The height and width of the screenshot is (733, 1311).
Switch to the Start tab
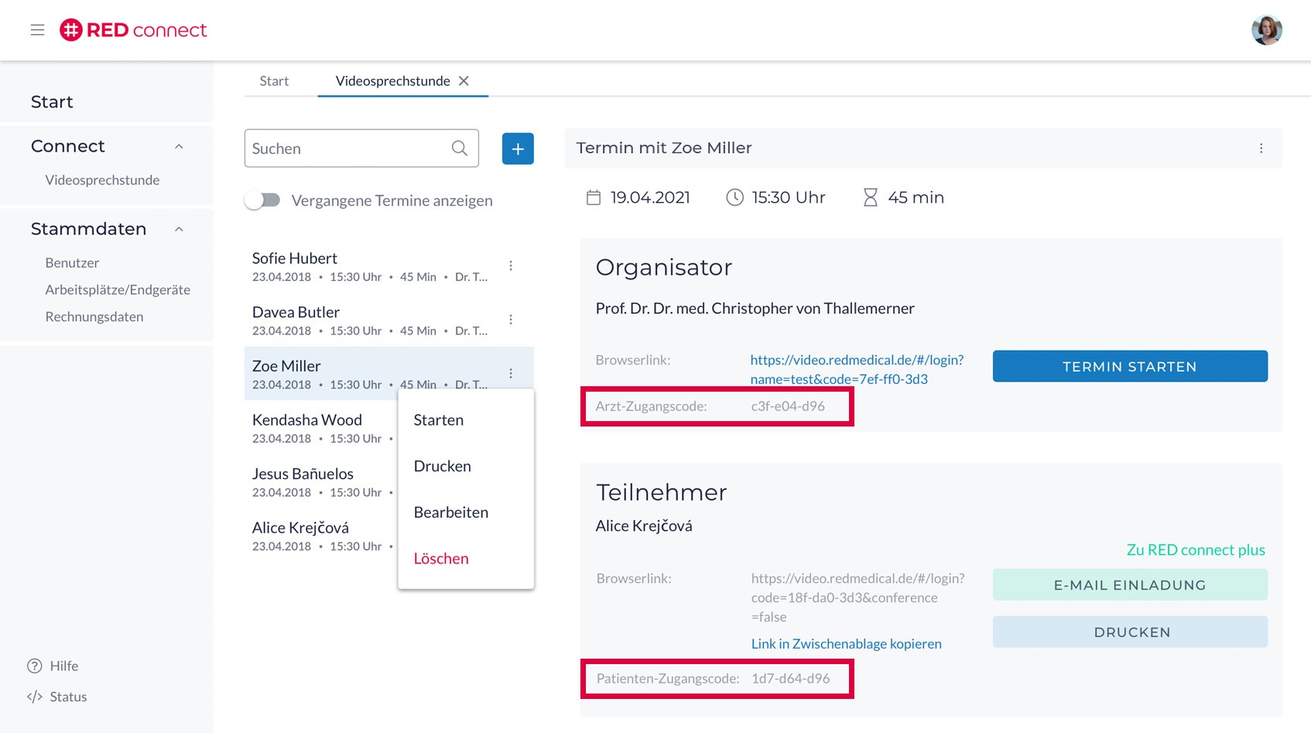[274, 81]
